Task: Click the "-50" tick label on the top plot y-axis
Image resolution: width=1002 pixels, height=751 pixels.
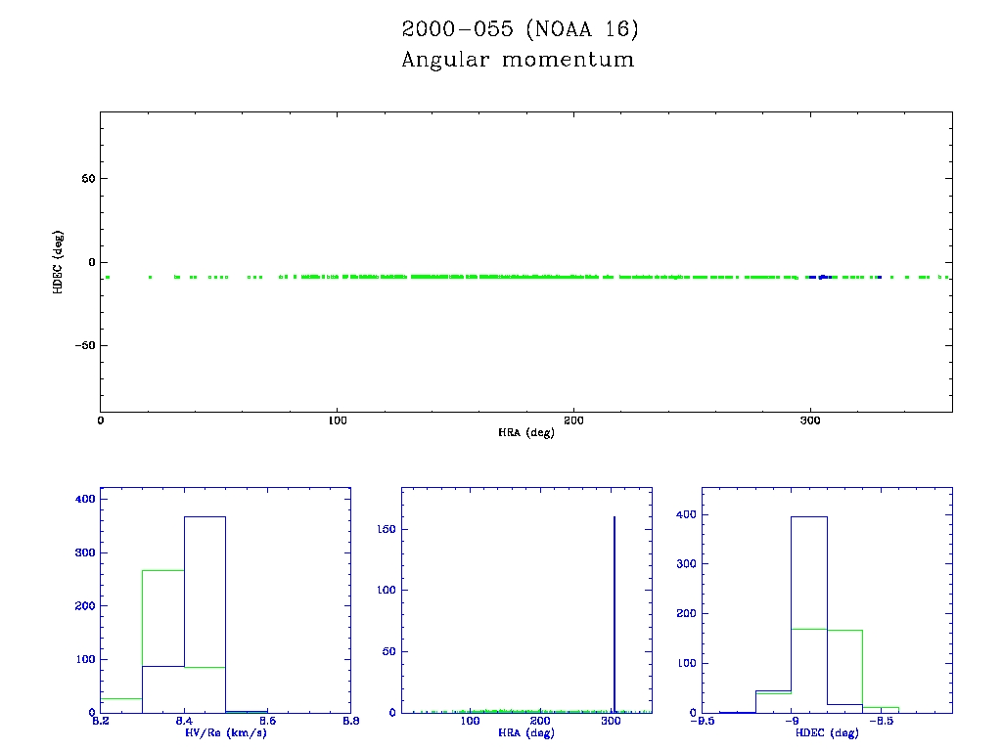Action: (83, 345)
